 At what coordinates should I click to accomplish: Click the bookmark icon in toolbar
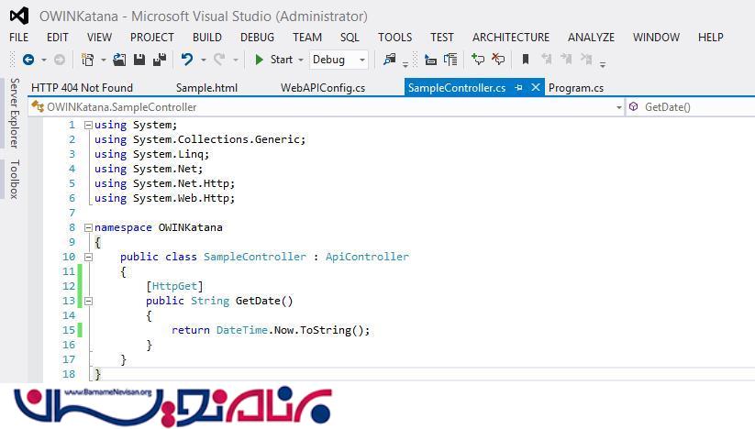tap(526, 60)
